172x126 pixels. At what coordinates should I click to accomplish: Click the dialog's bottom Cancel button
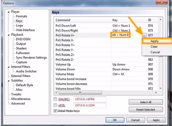coord(135,120)
